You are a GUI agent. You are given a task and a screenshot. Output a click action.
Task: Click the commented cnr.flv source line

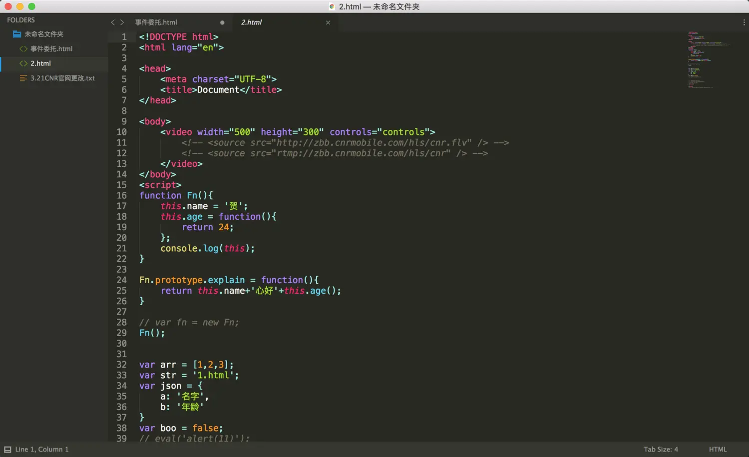[x=345, y=143]
